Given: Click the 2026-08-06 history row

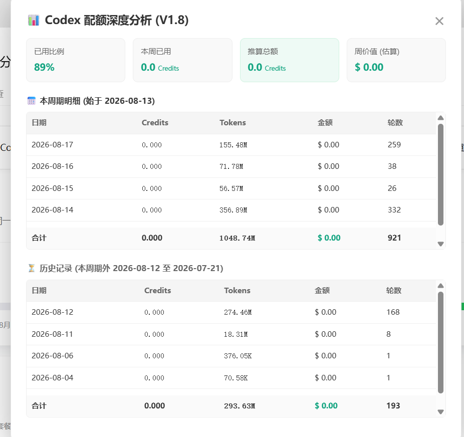Looking at the screenshot, I should (231, 356).
